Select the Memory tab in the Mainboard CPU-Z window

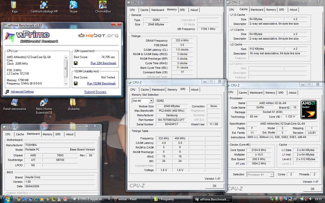click(x=47, y=134)
